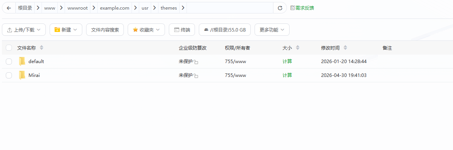The width and height of the screenshot is (453, 150).
Task: Expand the 更多功能 dropdown
Action: point(272,30)
